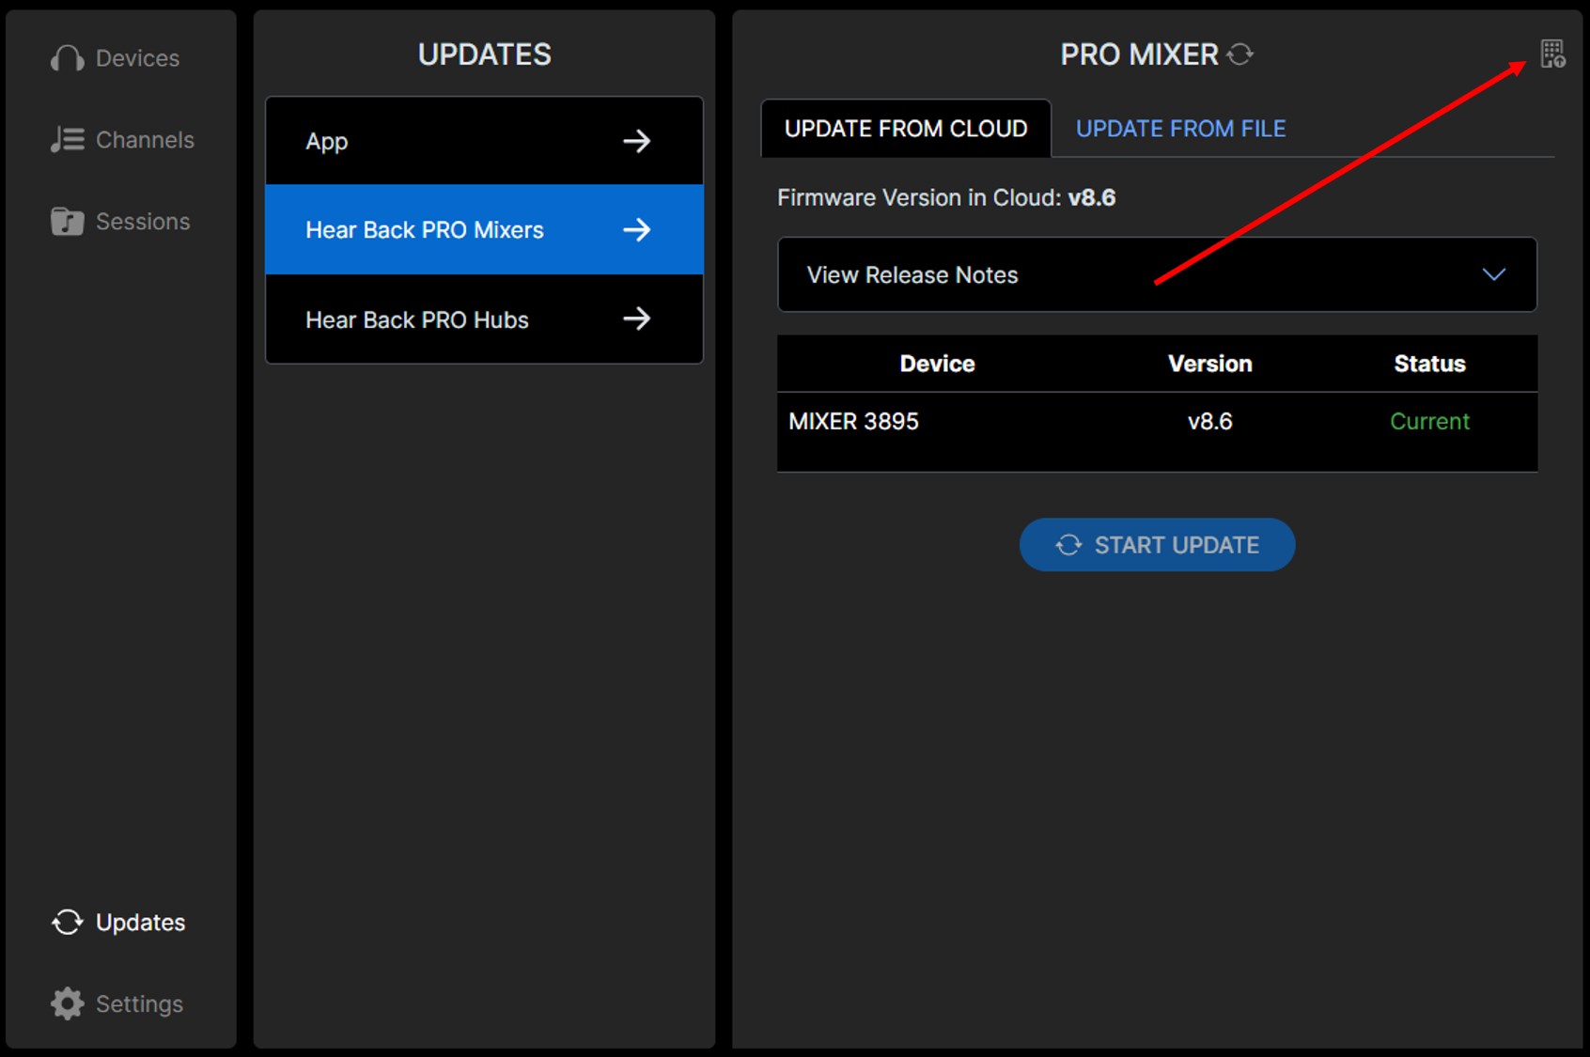1590x1057 pixels.
Task: Click the Settings gear icon
Action: [67, 1003]
